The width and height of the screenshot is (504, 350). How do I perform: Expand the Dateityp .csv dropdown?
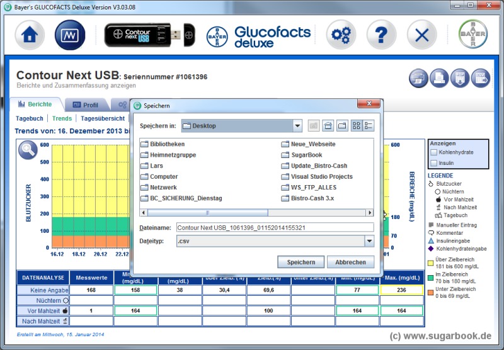tap(369, 241)
